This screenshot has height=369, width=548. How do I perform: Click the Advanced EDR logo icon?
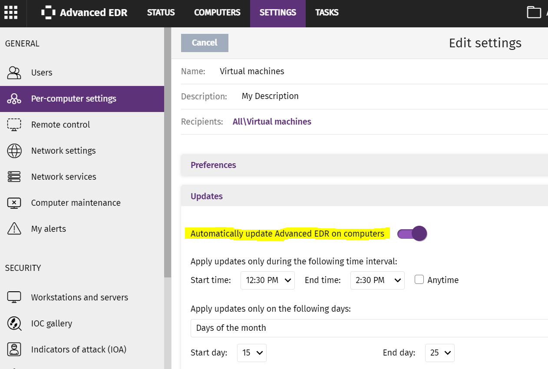click(x=48, y=13)
